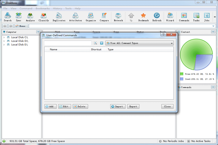Click the Search toolbar icon
This screenshot has height=145, width=218.
[8, 17]
